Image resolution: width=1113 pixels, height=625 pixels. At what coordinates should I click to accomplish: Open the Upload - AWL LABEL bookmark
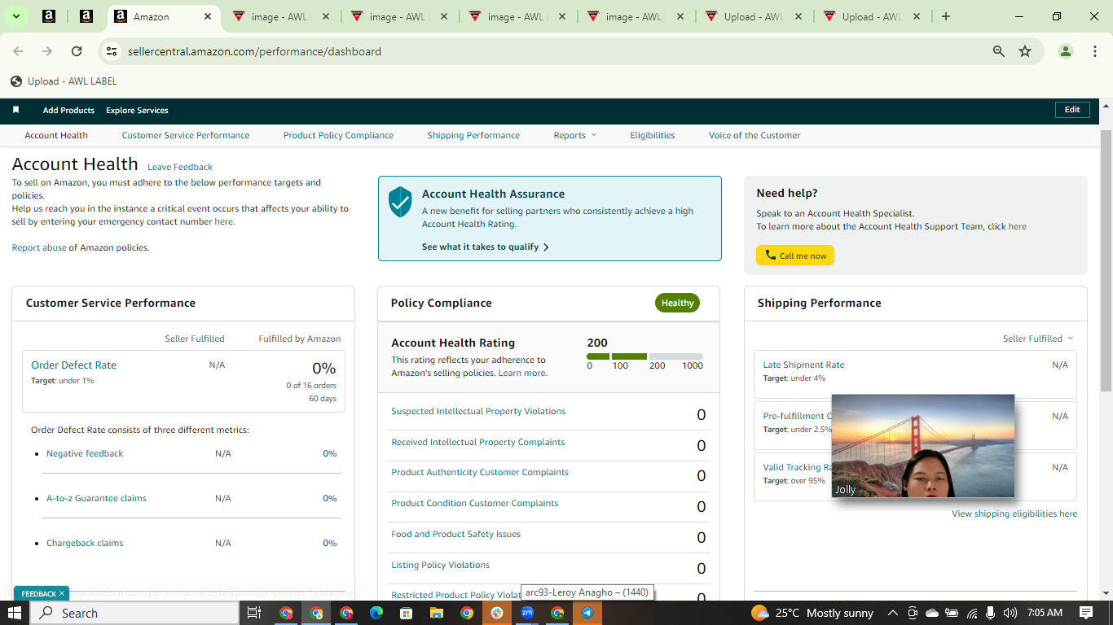(x=64, y=81)
